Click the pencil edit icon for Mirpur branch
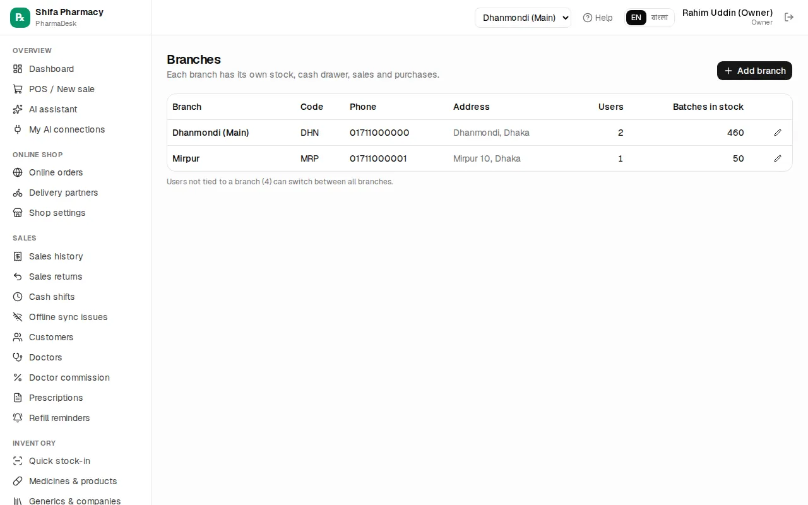808x505 pixels. [x=778, y=158]
